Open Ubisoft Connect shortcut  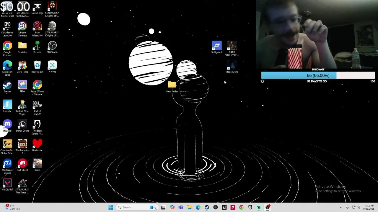point(22,29)
